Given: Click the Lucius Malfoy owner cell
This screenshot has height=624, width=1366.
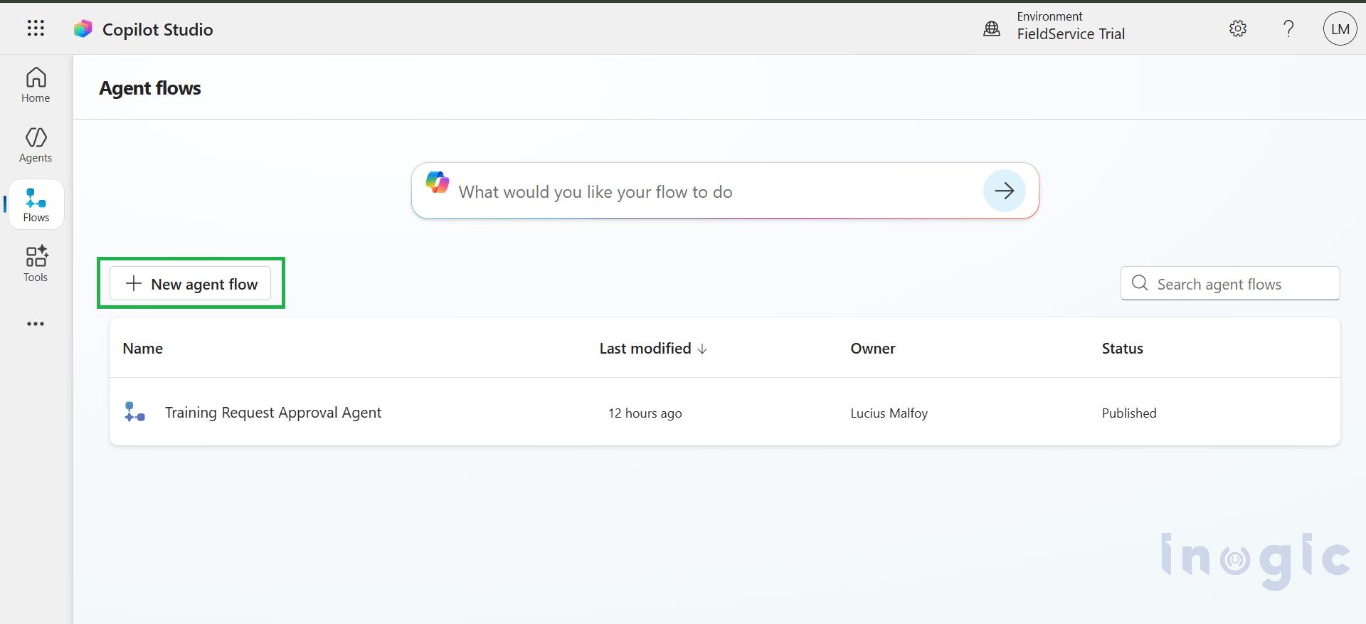Looking at the screenshot, I should 889,413.
